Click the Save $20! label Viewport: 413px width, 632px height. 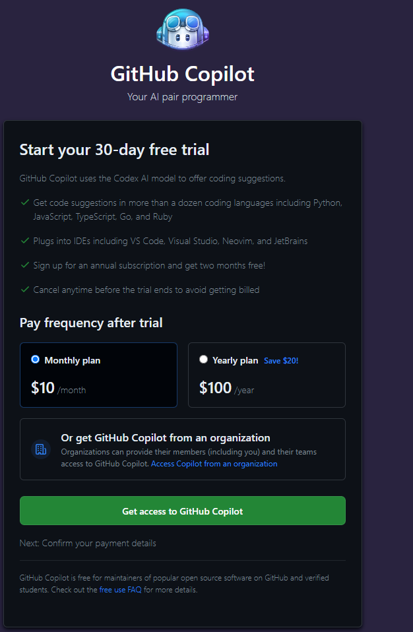point(281,361)
